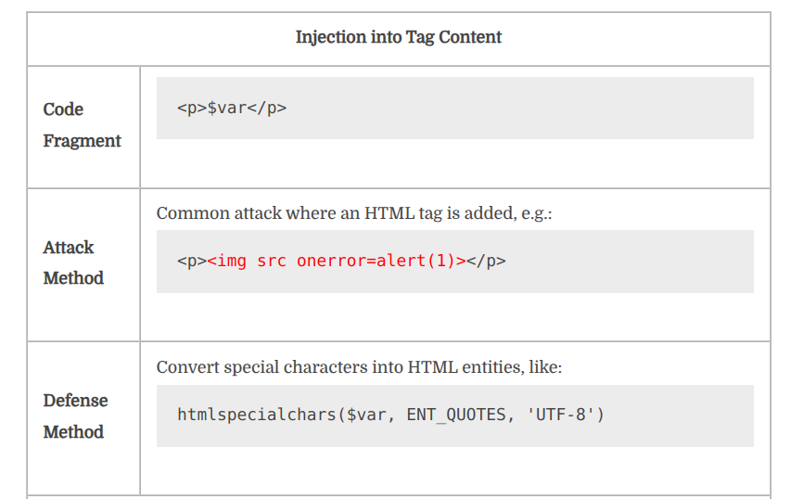Image resolution: width=803 pixels, height=499 pixels.
Task: Click the word 'Method' under 'Defense'
Action: tap(73, 432)
